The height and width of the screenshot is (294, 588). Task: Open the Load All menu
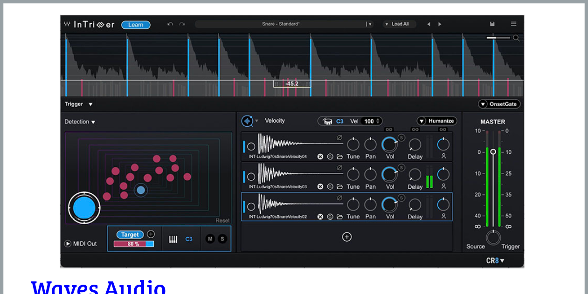coord(399,24)
